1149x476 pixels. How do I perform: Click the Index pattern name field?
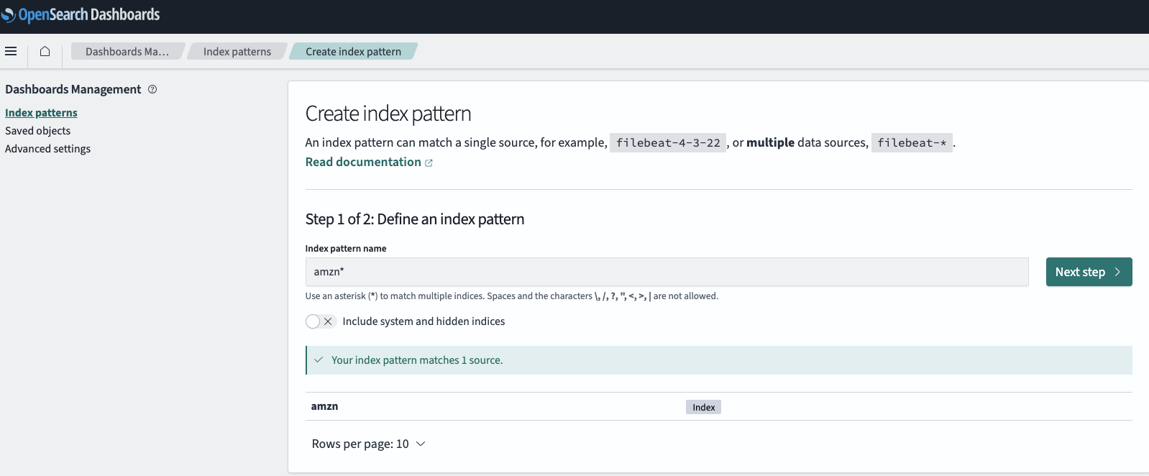[667, 272]
